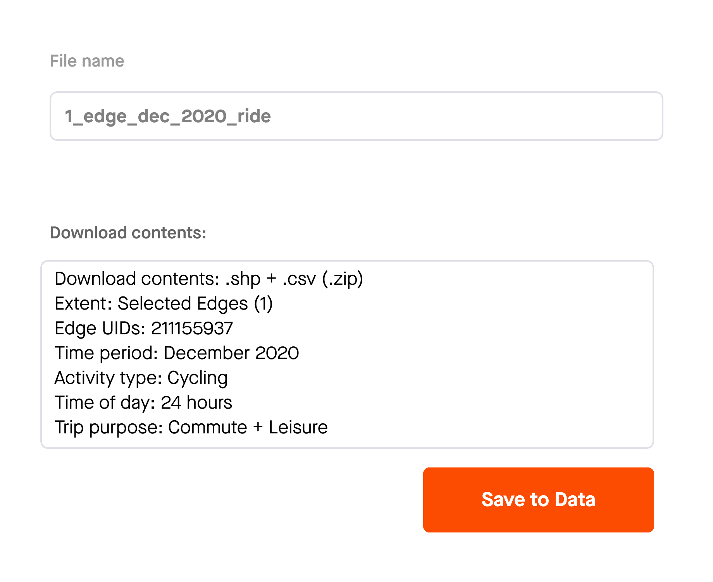The width and height of the screenshot is (713, 582).
Task: Click the word Leisure in trip purpose
Action: click(x=298, y=428)
